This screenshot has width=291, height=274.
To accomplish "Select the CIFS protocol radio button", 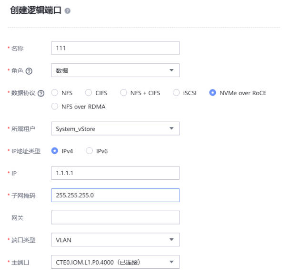I will pos(88,93).
